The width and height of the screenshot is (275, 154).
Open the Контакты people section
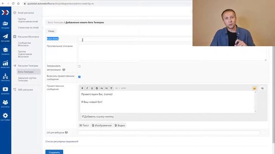pyautogui.click(x=5, y=104)
